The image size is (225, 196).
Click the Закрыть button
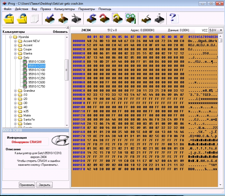44,185
